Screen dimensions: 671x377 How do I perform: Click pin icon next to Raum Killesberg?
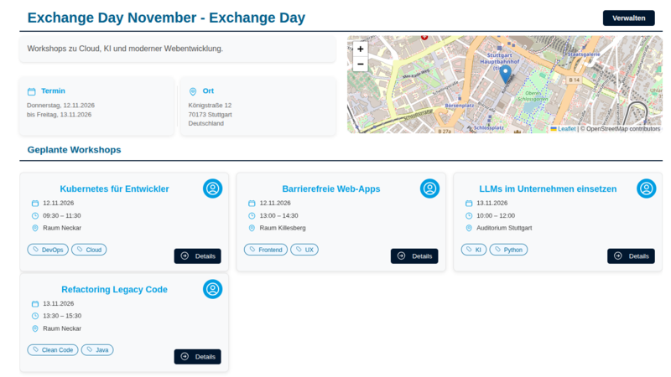click(x=252, y=228)
